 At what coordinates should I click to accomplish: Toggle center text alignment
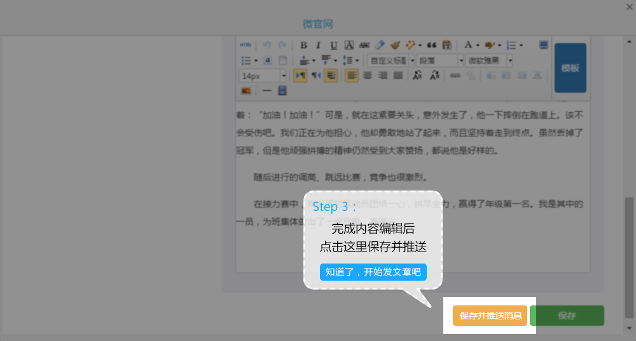point(368,76)
